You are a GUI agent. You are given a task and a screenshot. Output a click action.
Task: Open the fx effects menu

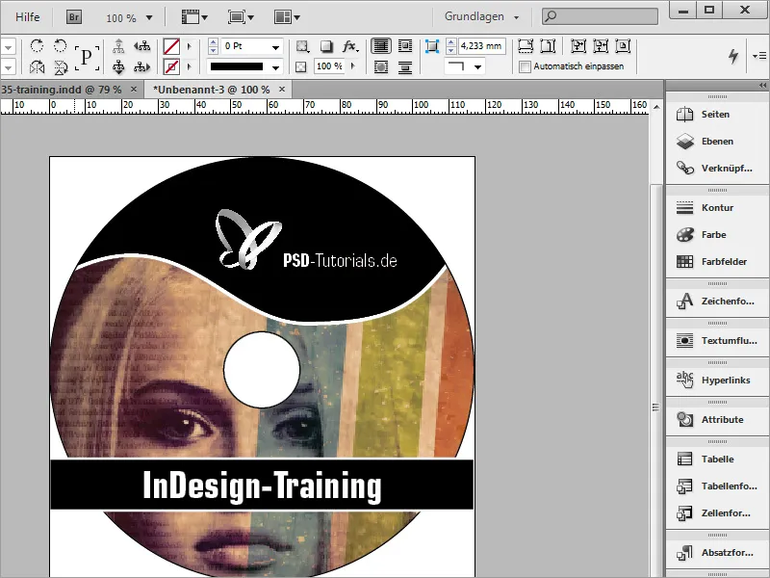click(349, 46)
